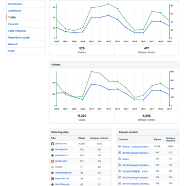Go to Commits in the sidebar
The width and height of the screenshot is (186, 186).
13,24
